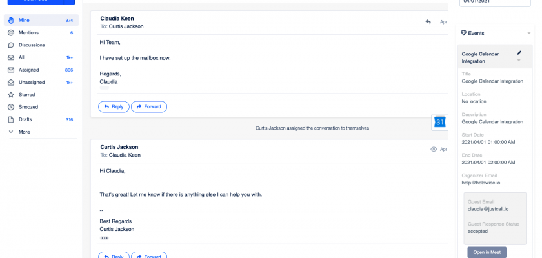Click the Google Calendar 31 icon
This screenshot has height=258, width=542.
point(440,122)
